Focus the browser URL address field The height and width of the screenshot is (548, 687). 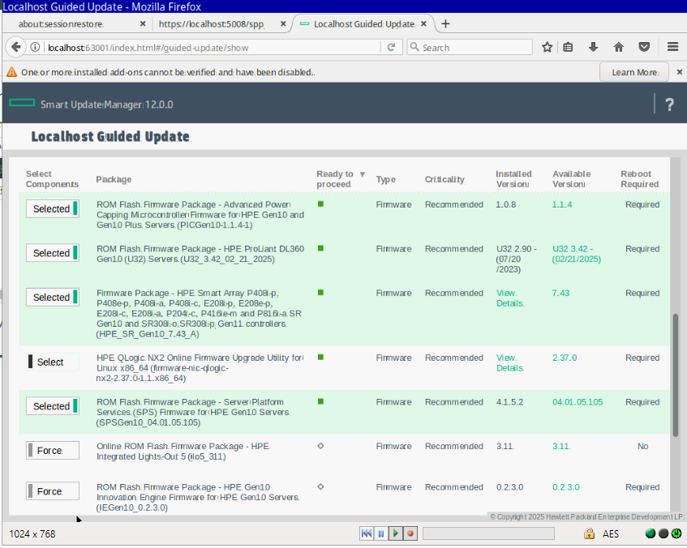(213, 47)
